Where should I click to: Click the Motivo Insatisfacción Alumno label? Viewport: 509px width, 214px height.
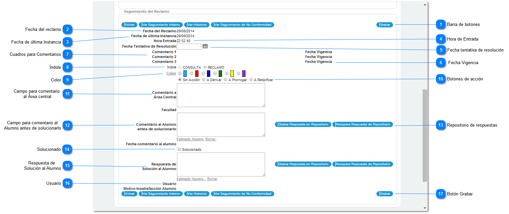(150, 189)
